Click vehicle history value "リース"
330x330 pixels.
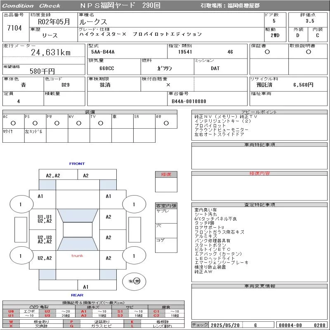click(49, 35)
